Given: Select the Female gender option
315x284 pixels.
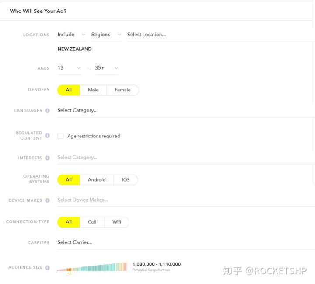Looking at the screenshot, I should tap(123, 90).
